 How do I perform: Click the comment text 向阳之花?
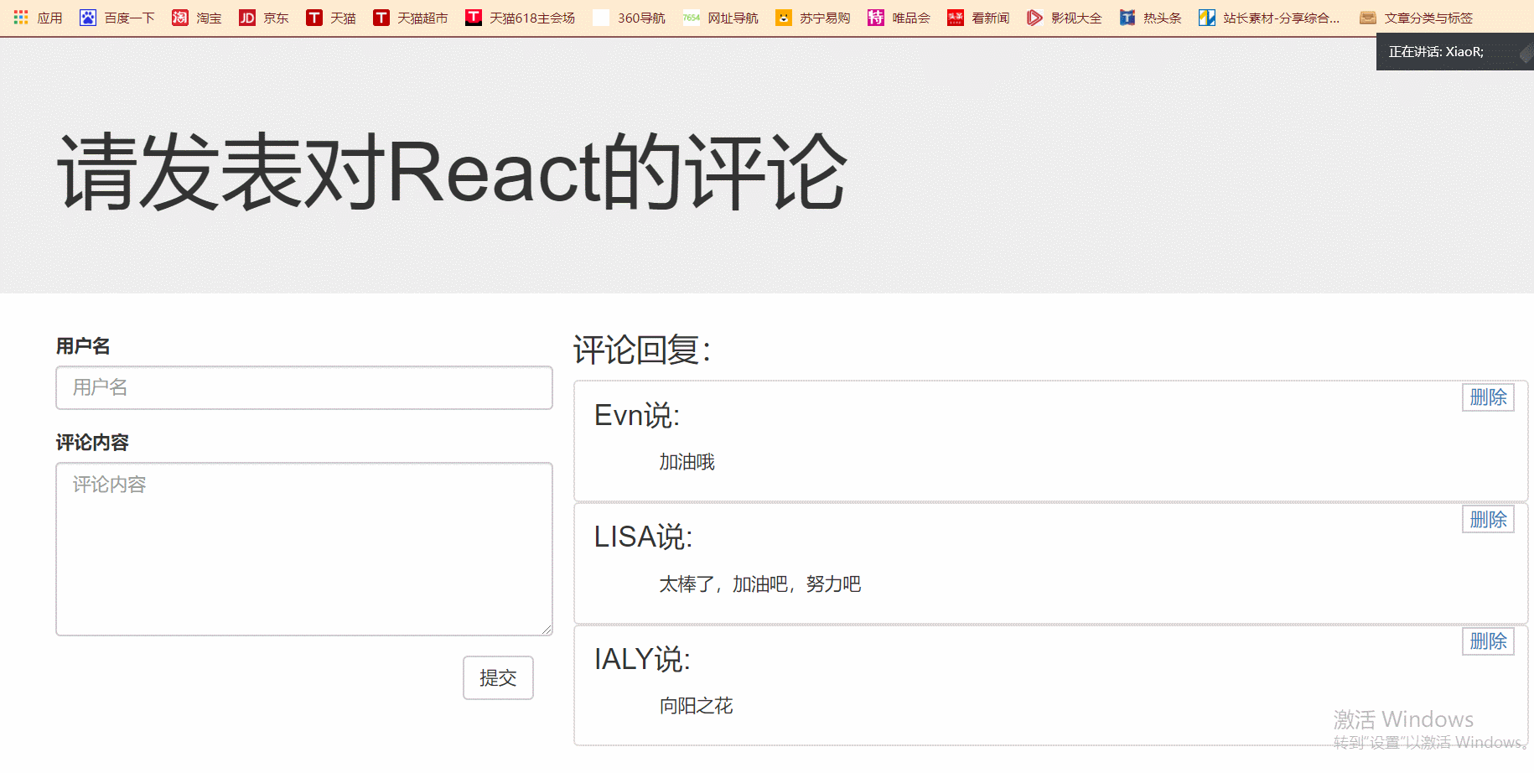coord(696,706)
